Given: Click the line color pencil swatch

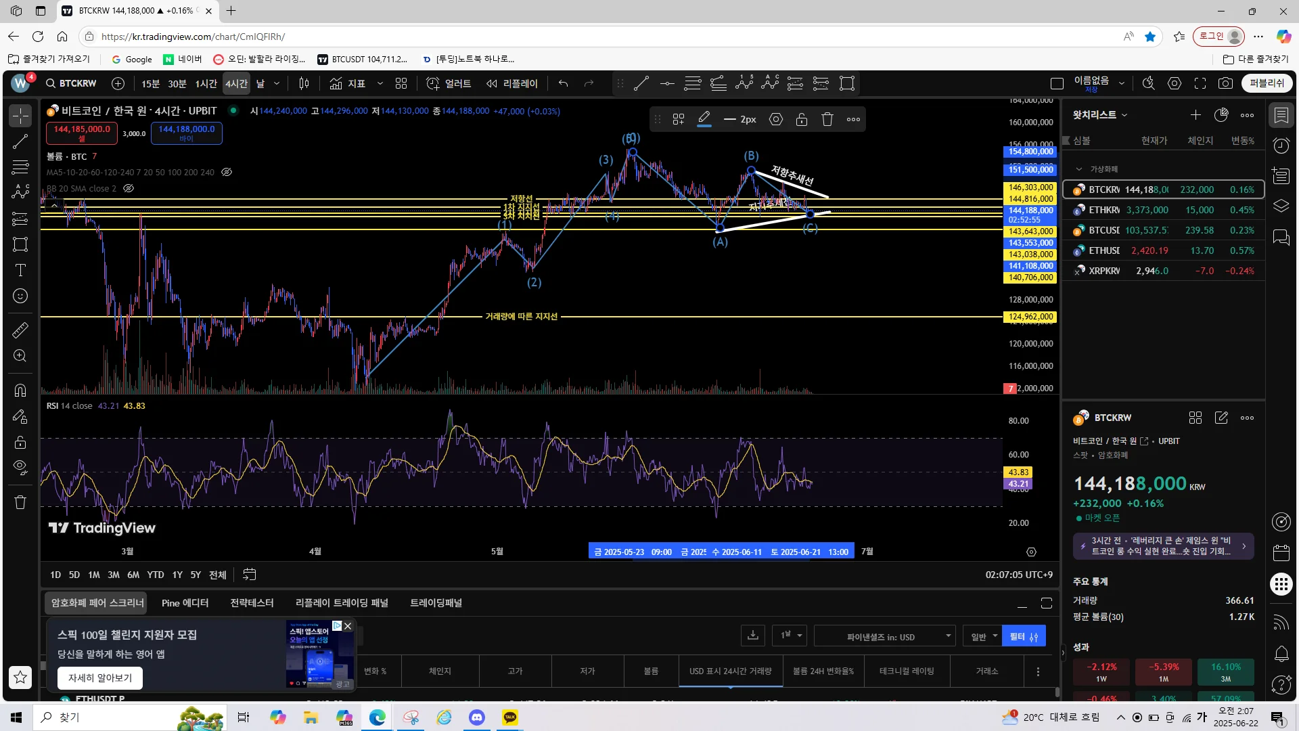Looking at the screenshot, I should click(x=704, y=119).
